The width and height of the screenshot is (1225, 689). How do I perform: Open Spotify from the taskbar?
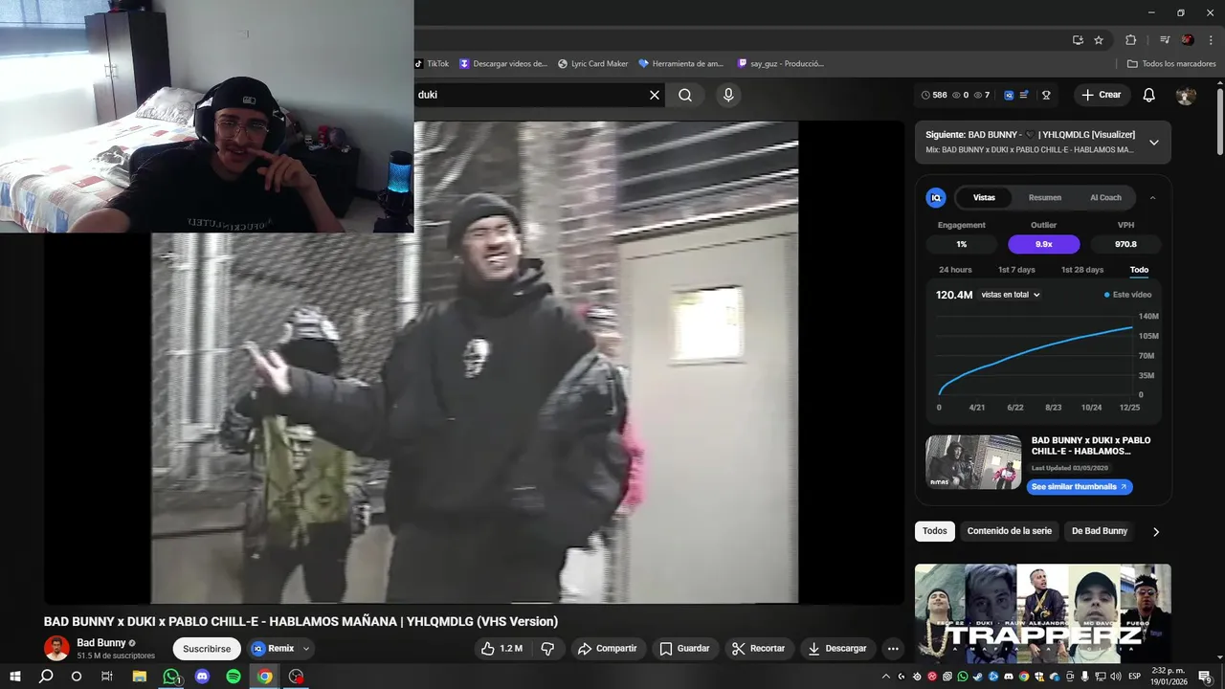(x=234, y=677)
